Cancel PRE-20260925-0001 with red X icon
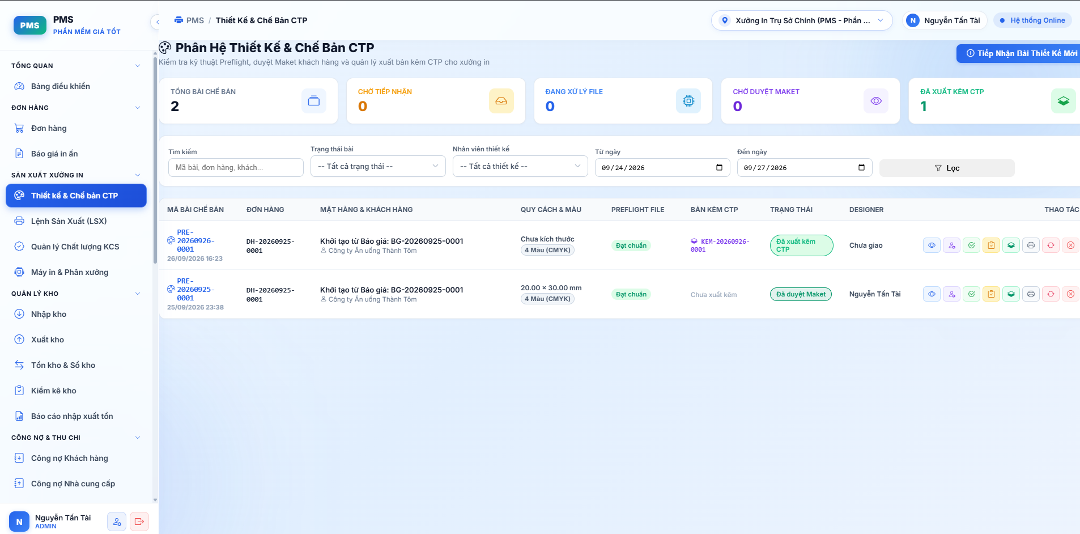Screen dimensions: 1080x534 coord(1070,294)
